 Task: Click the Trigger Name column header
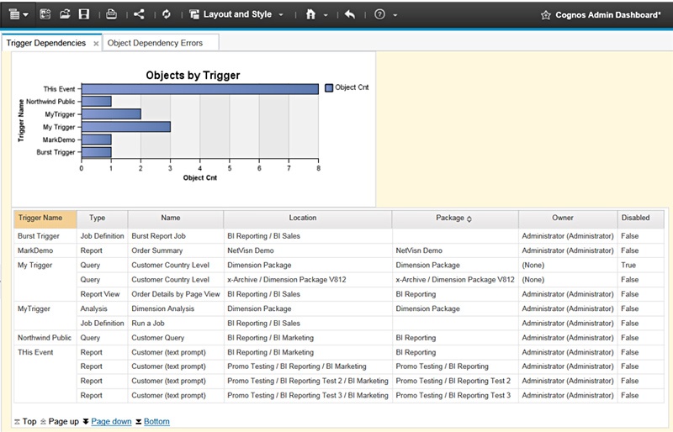tap(45, 219)
